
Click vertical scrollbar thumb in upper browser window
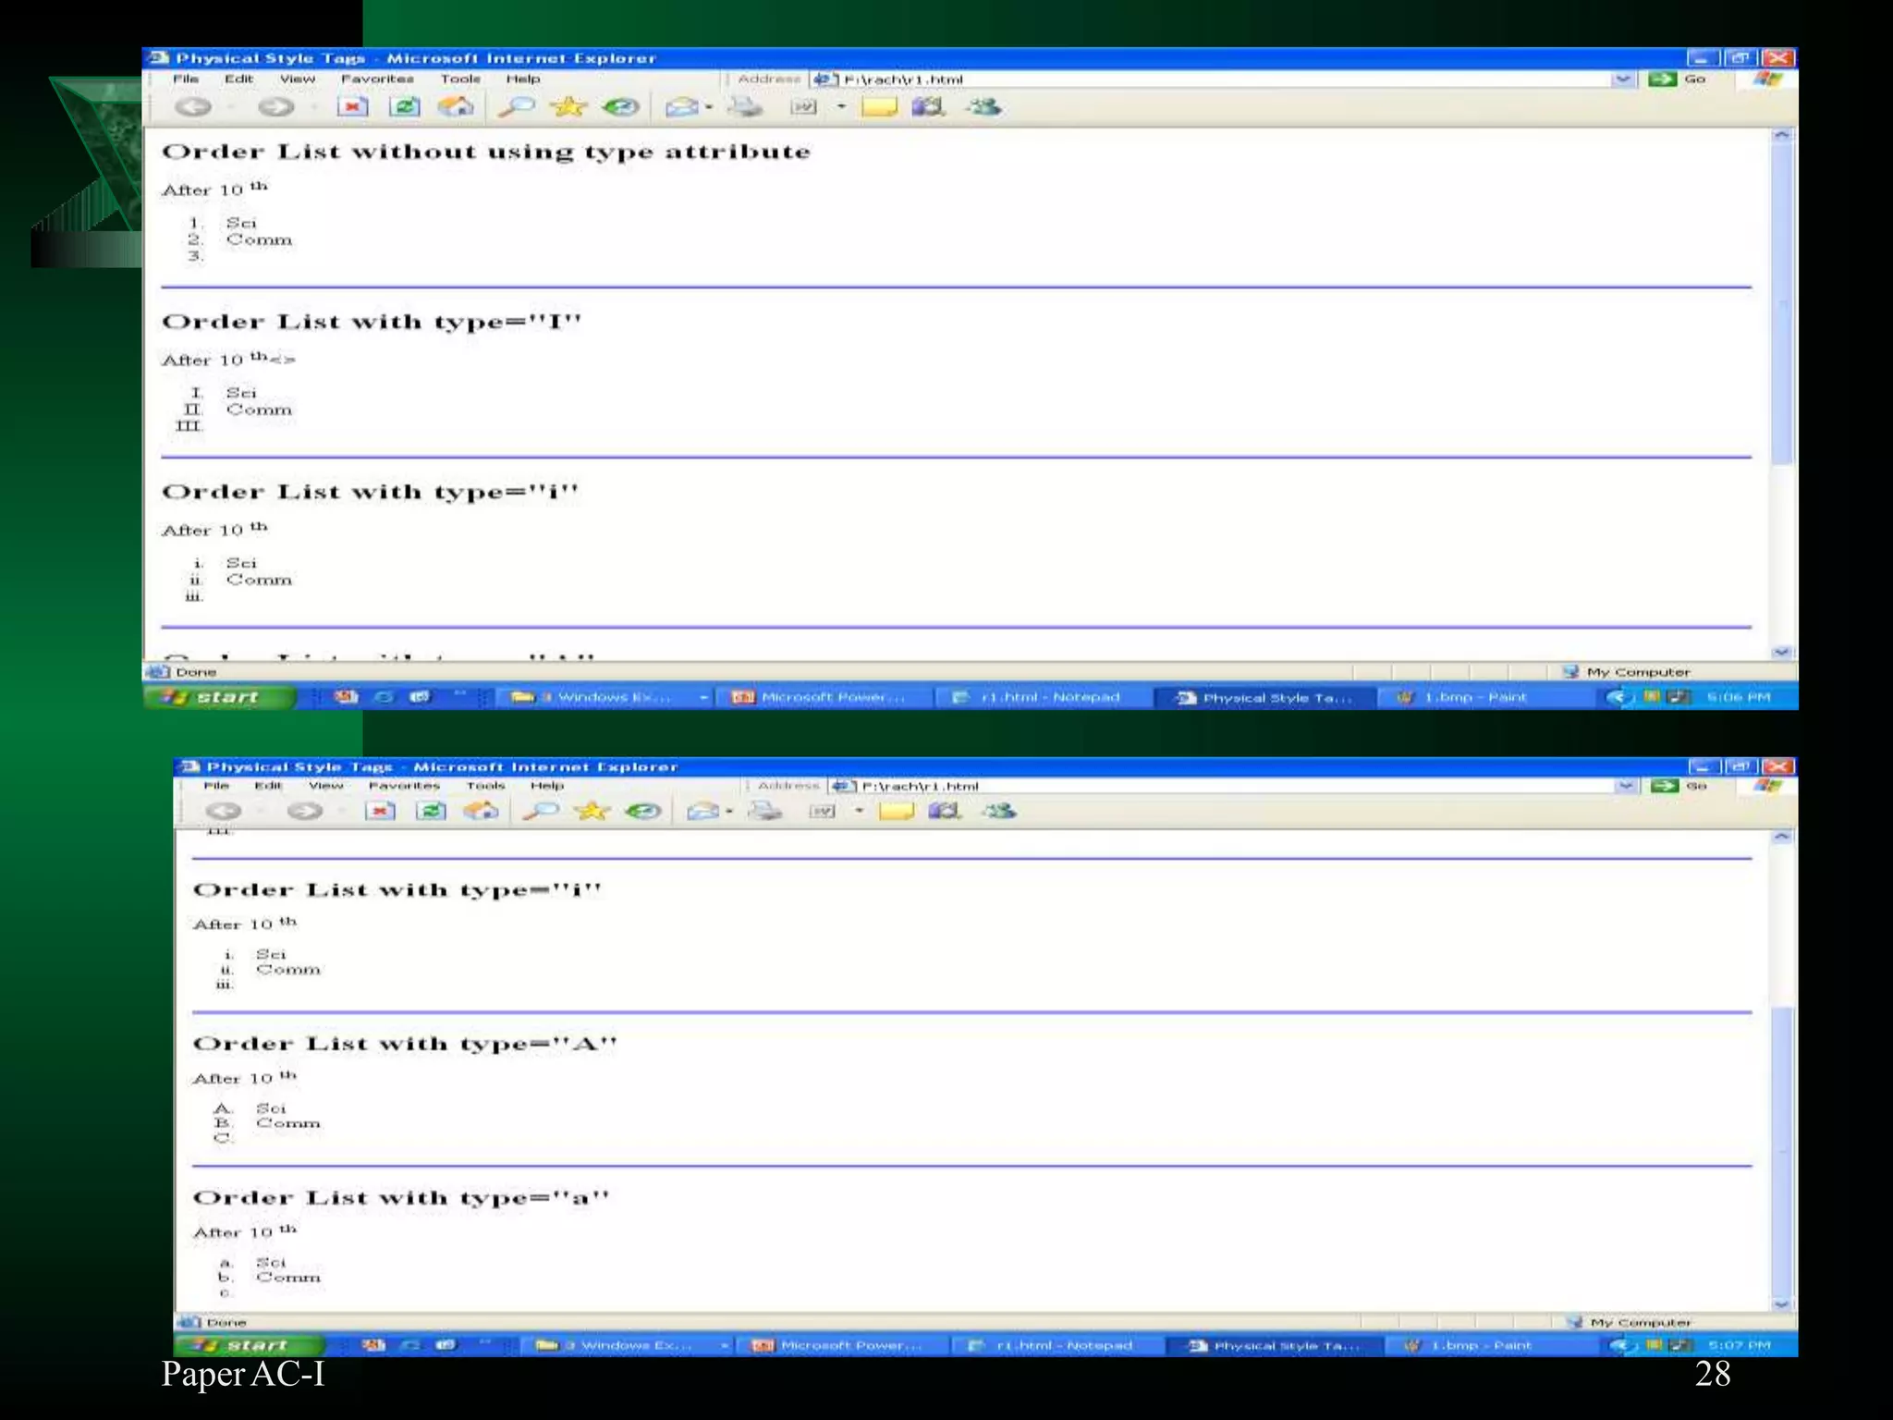click(1783, 305)
